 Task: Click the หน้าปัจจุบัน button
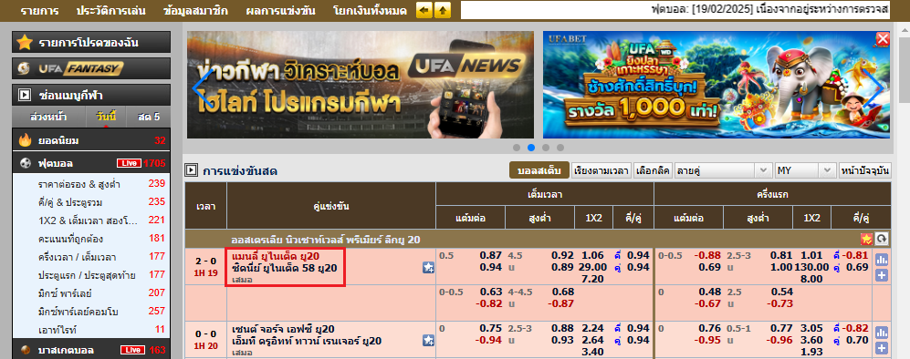864,170
